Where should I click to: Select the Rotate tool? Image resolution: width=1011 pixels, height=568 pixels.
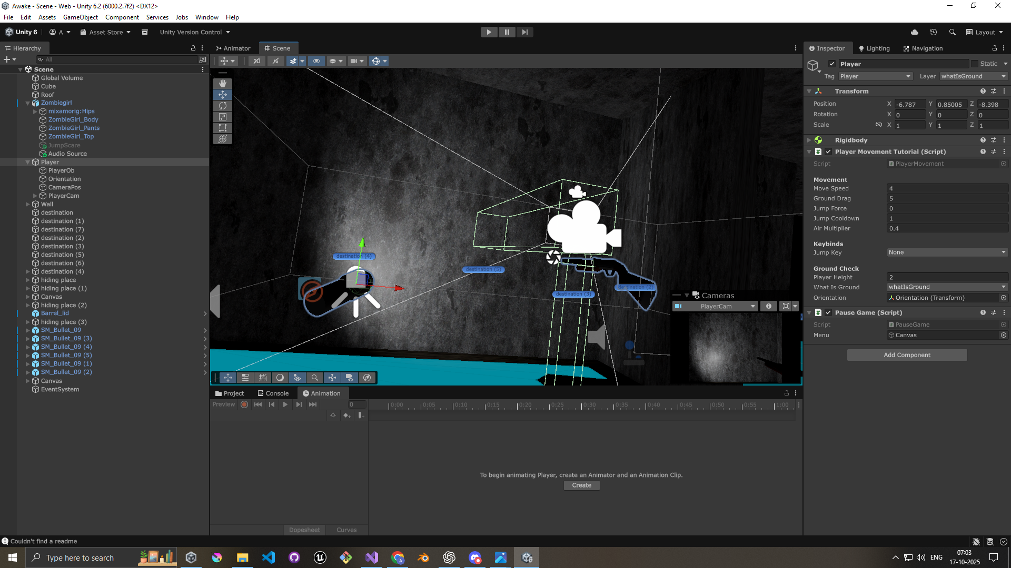coord(223,106)
